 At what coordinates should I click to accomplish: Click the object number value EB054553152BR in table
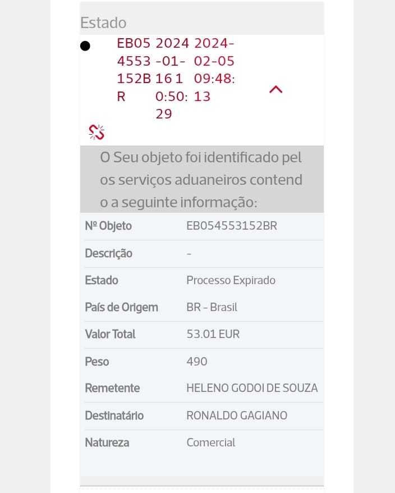click(x=232, y=226)
